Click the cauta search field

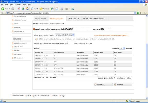48,48
